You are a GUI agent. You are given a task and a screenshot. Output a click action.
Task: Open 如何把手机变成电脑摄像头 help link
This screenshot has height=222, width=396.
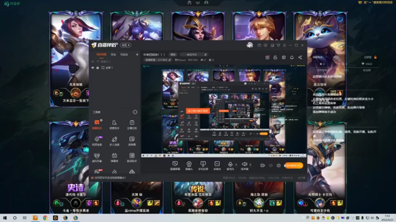point(110,178)
